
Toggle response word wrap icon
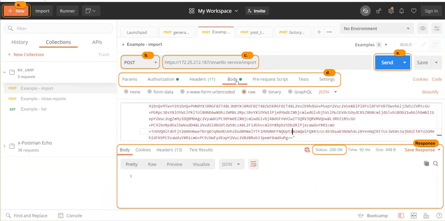(253, 164)
